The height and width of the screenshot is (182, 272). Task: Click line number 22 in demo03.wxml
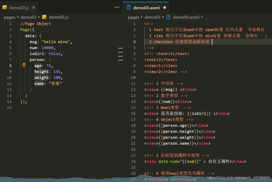coord(133,149)
